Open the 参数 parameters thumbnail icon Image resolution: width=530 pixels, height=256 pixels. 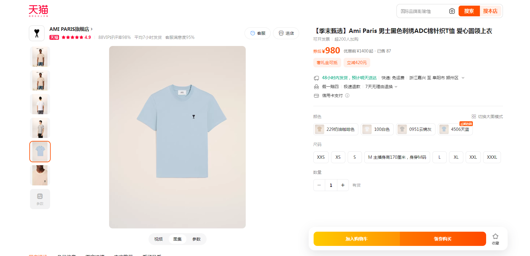click(40, 199)
